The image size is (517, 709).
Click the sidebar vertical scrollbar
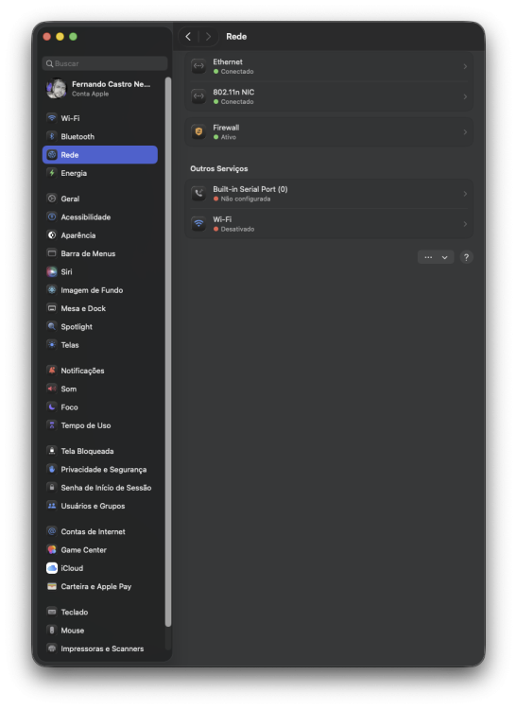168,352
